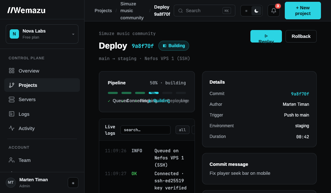Click the Push to main trigger value

tap(297, 115)
